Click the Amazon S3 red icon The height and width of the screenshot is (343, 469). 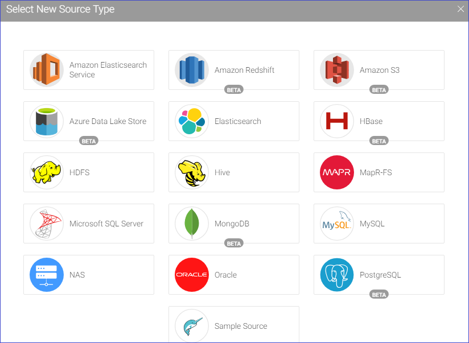coord(337,70)
